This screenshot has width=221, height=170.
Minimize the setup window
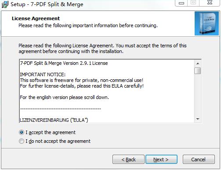coord(181,3)
